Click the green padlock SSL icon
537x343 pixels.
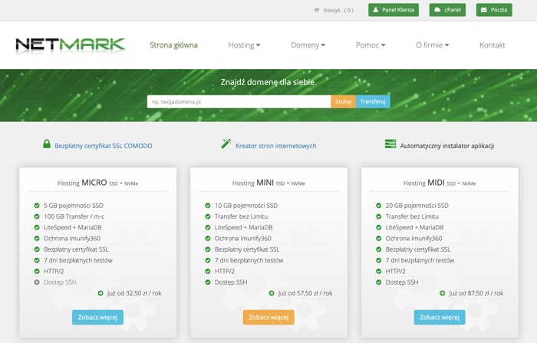(x=47, y=144)
